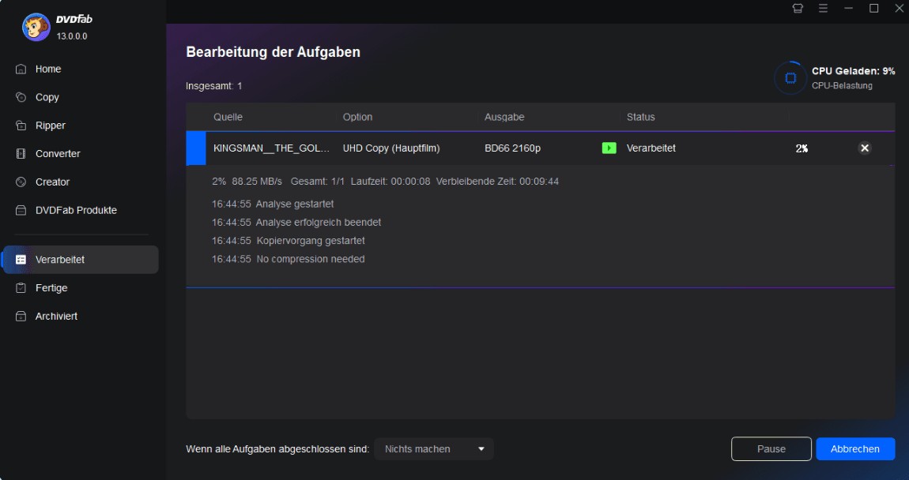This screenshot has width=909, height=480.
Task: Open the Ripper module
Action: 51,126
